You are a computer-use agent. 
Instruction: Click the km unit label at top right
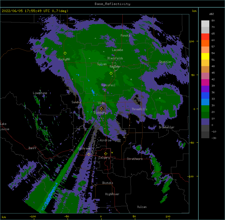[x=194, y=11]
